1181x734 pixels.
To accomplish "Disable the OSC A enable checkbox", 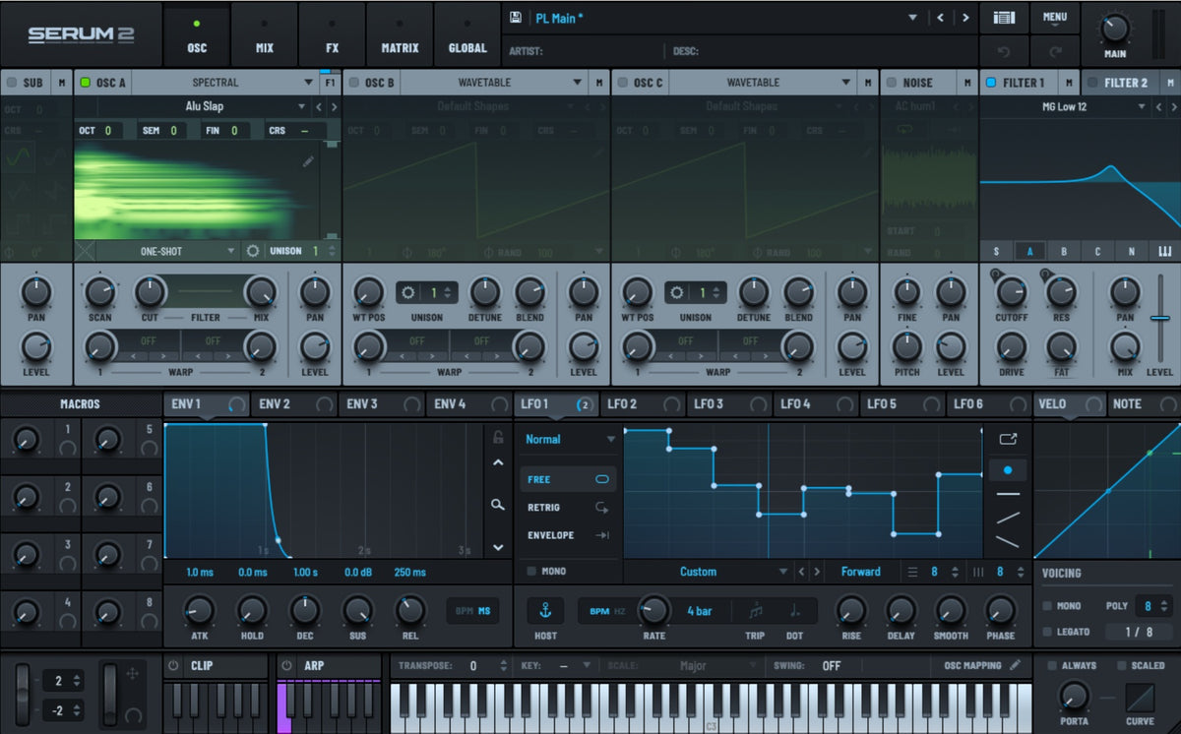I will (85, 83).
